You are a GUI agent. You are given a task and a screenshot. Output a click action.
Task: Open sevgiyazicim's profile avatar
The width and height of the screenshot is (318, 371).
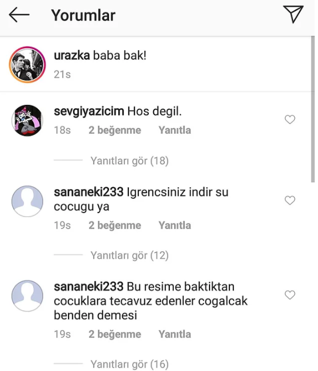[27, 120]
